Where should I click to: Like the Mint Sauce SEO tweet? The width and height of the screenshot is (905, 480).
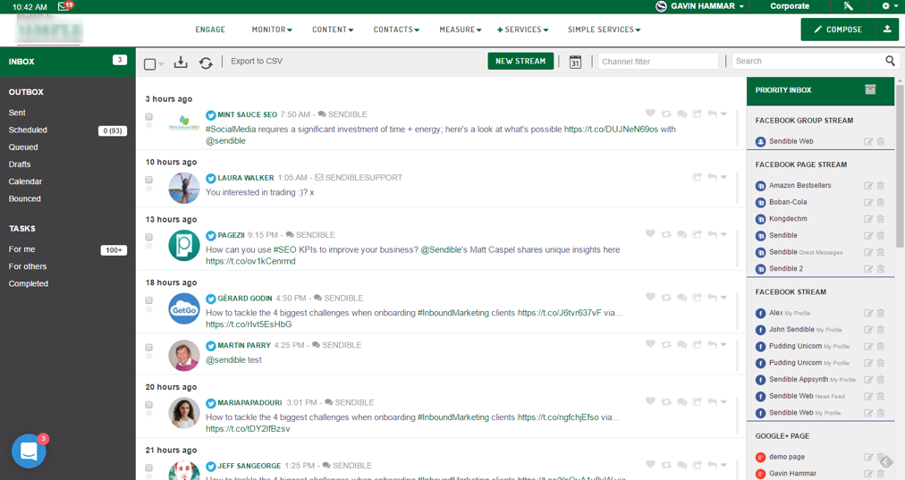pos(650,114)
